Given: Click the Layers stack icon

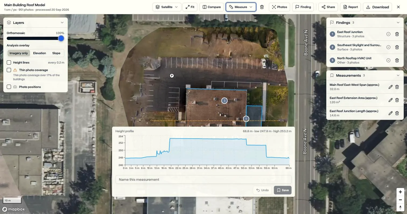Looking at the screenshot, I should (x=9, y=23).
